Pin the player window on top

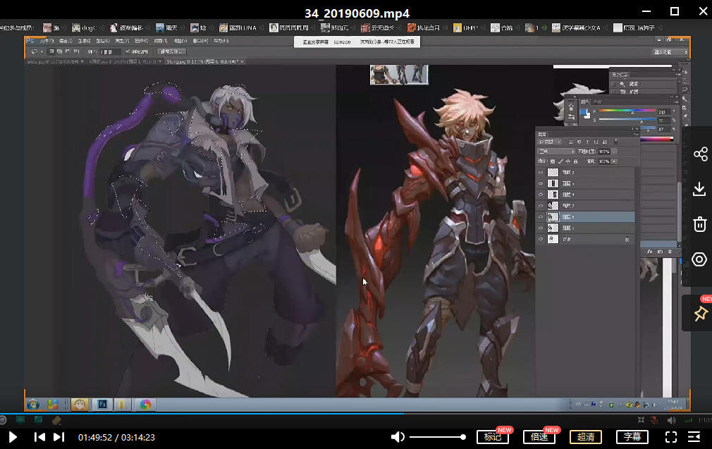click(700, 314)
